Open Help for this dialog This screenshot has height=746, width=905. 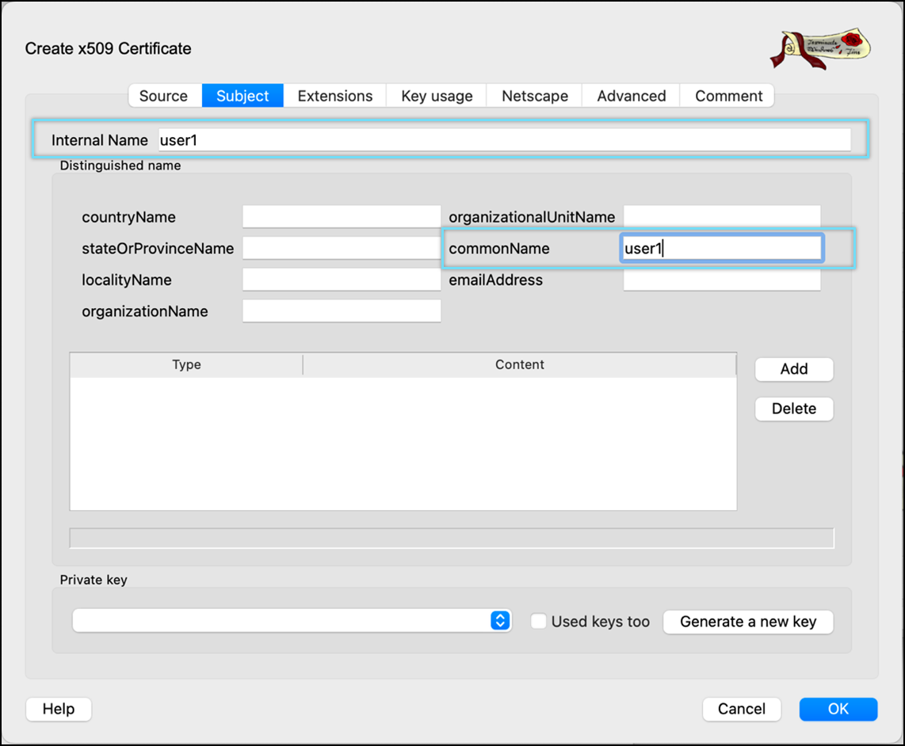[59, 709]
